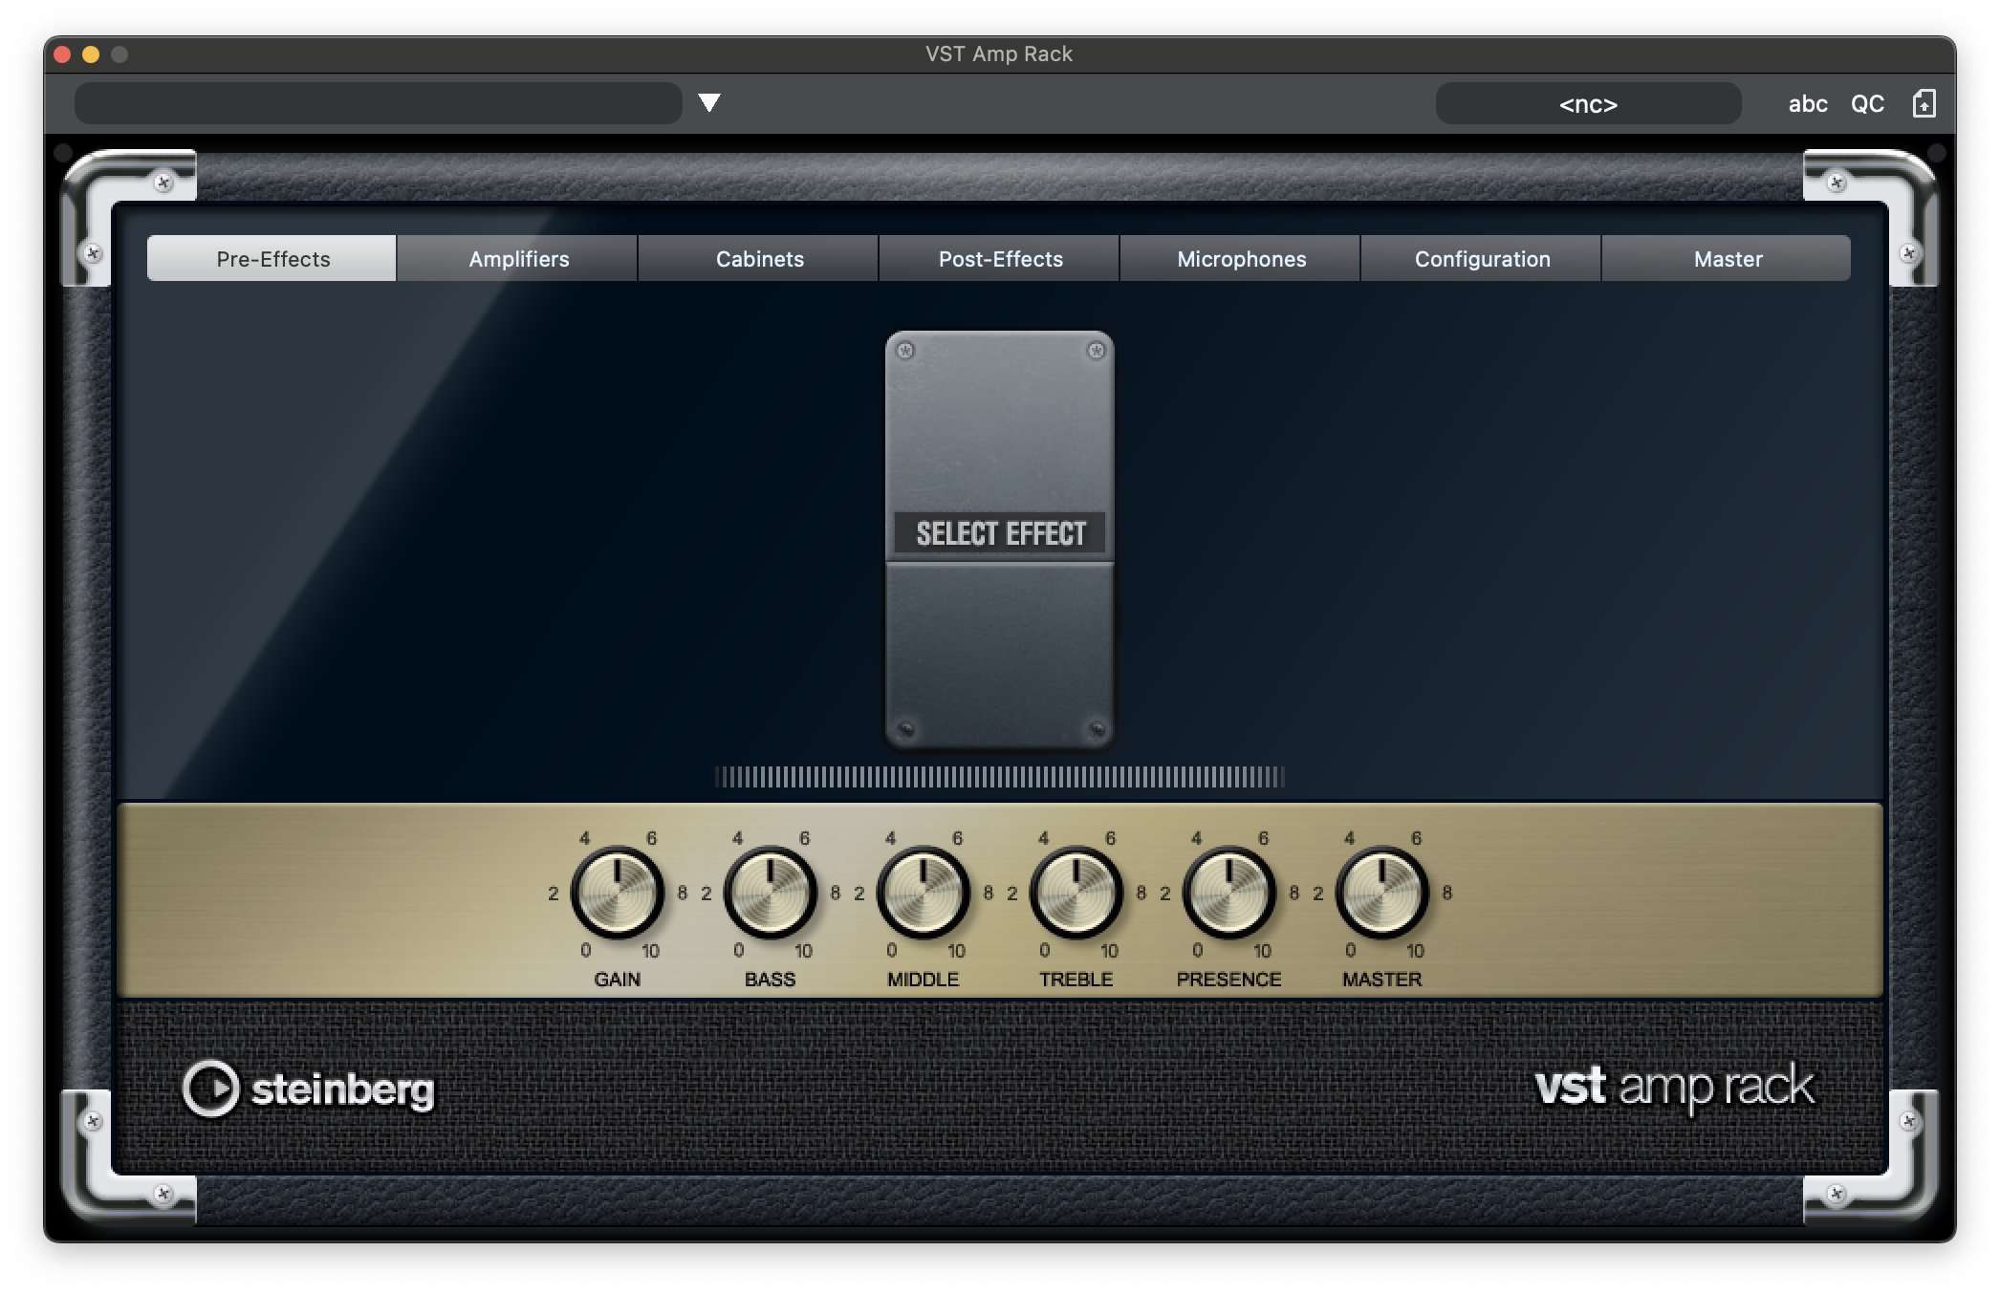Viewport: 2000px width, 1294px height.
Task: Click the preset file export icon
Action: tap(1924, 103)
